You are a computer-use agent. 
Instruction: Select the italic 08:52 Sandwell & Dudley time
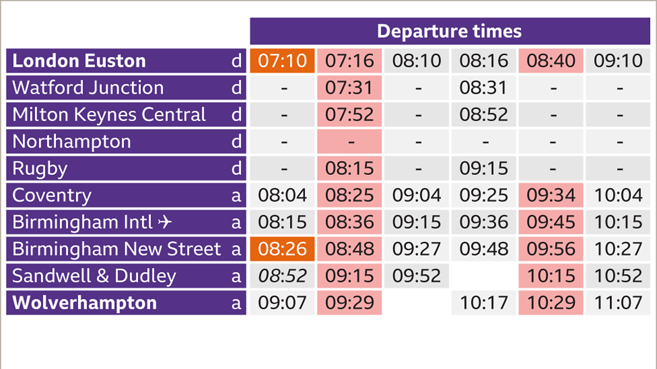282,276
